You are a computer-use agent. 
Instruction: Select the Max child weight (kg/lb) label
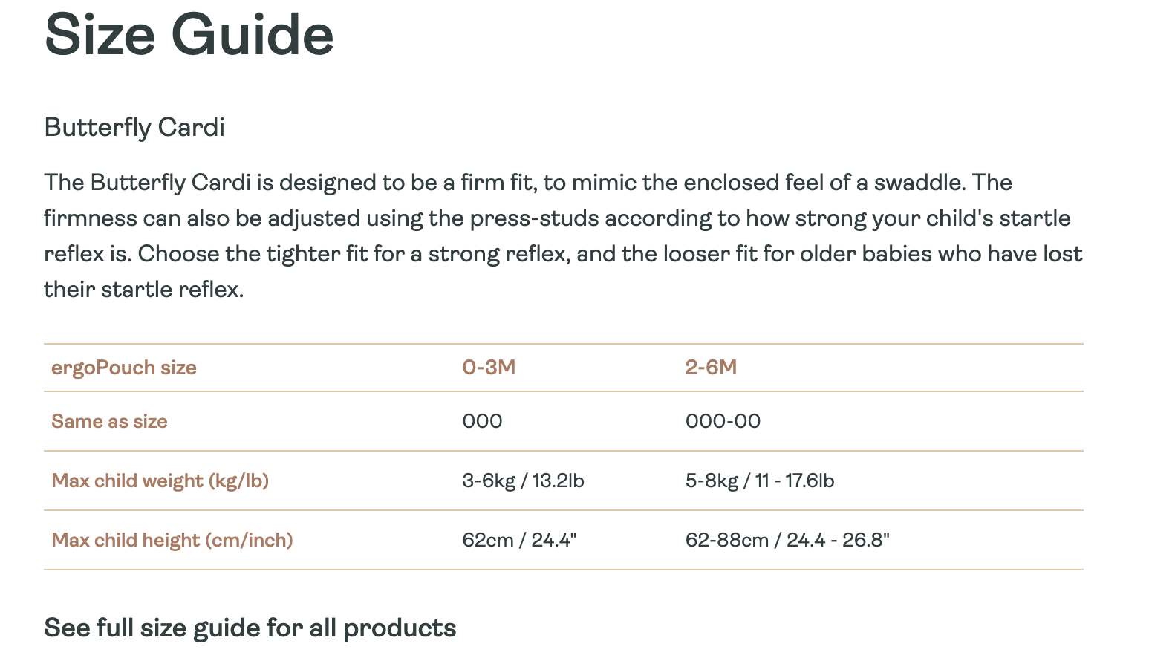pyautogui.click(x=160, y=481)
